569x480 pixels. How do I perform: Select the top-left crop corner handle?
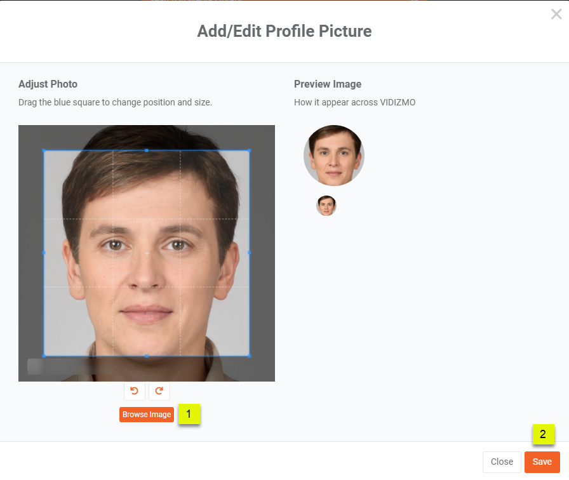(44, 150)
